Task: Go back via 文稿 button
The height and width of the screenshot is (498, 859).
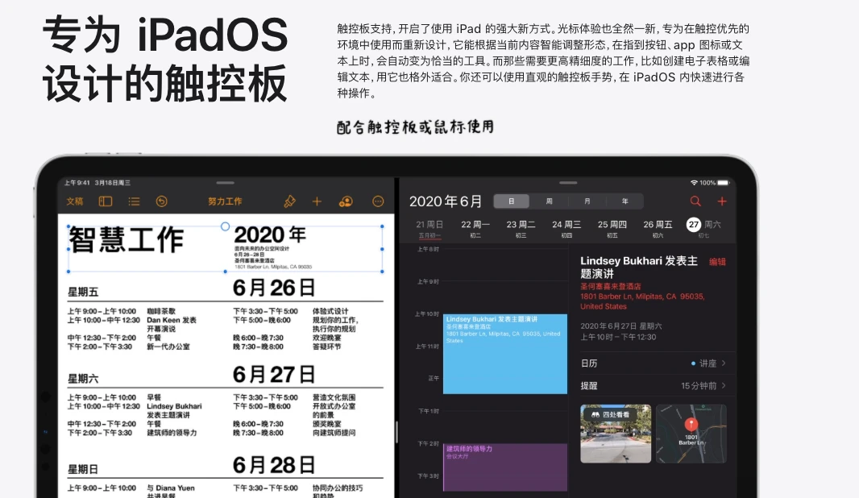Action: click(x=75, y=201)
